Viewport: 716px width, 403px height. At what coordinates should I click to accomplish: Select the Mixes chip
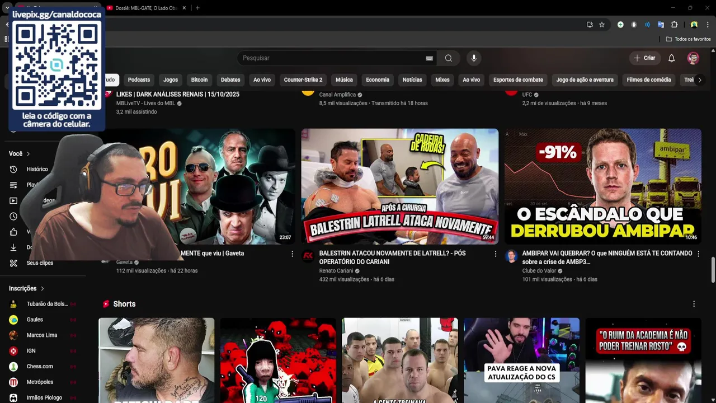point(442,79)
